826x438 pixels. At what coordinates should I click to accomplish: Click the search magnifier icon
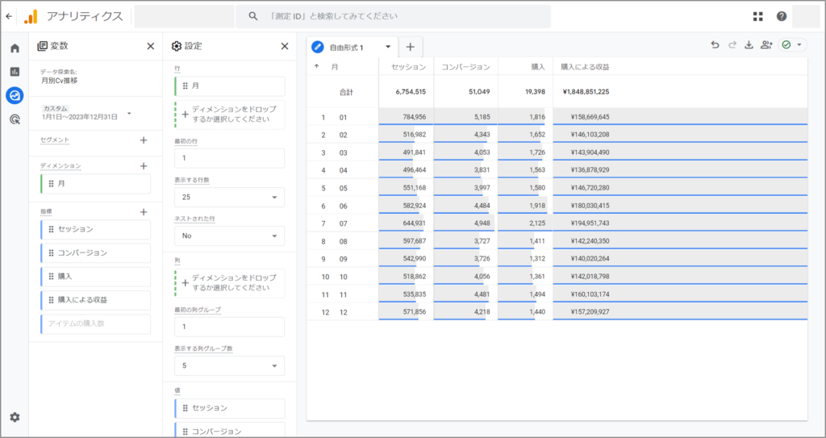coord(252,16)
